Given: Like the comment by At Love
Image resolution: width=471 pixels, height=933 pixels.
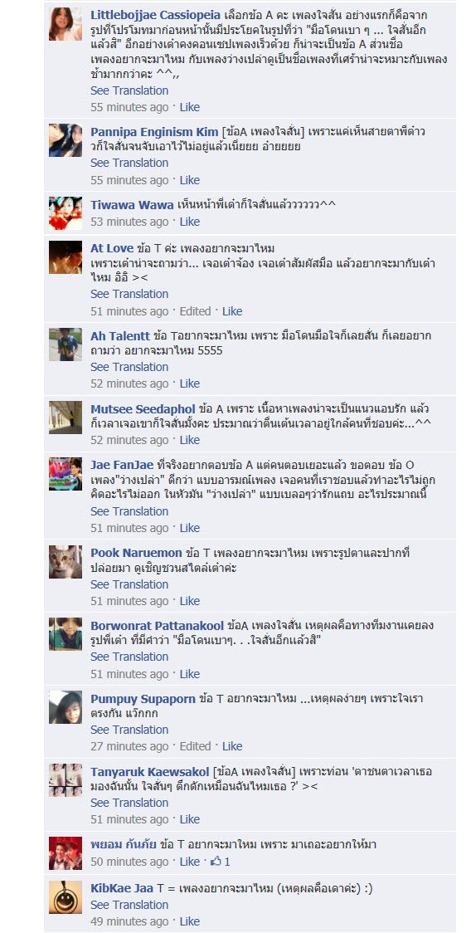Looking at the screenshot, I should 232,311.
